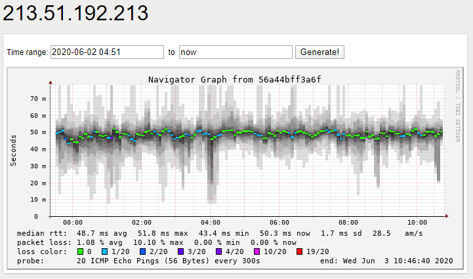Click the magenta 10/20 loss swatch
The width and height of the screenshot is (473, 279).
[257, 251]
